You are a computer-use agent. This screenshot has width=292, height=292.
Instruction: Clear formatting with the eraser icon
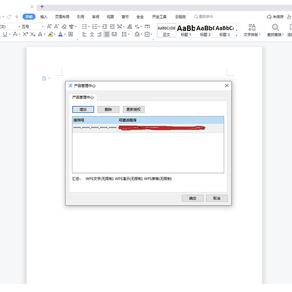click(x=64, y=26)
